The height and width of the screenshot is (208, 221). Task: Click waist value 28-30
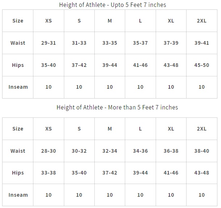[x=49, y=151]
